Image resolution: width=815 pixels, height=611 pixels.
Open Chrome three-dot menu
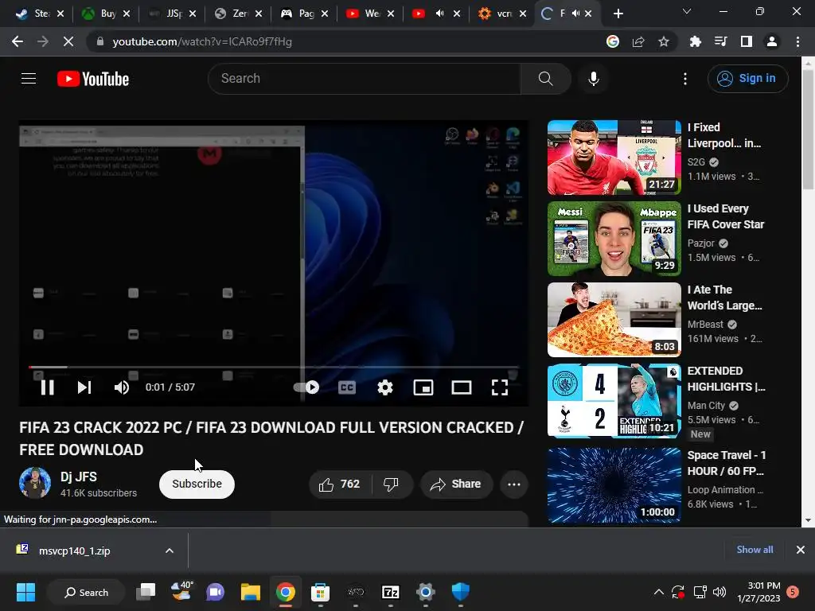[x=797, y=41]
